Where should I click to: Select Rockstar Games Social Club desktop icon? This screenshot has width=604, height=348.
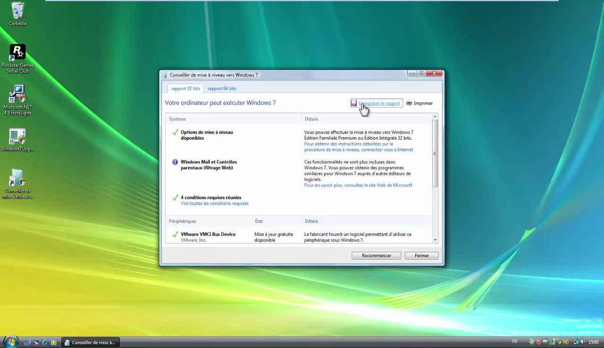(17, 52)
